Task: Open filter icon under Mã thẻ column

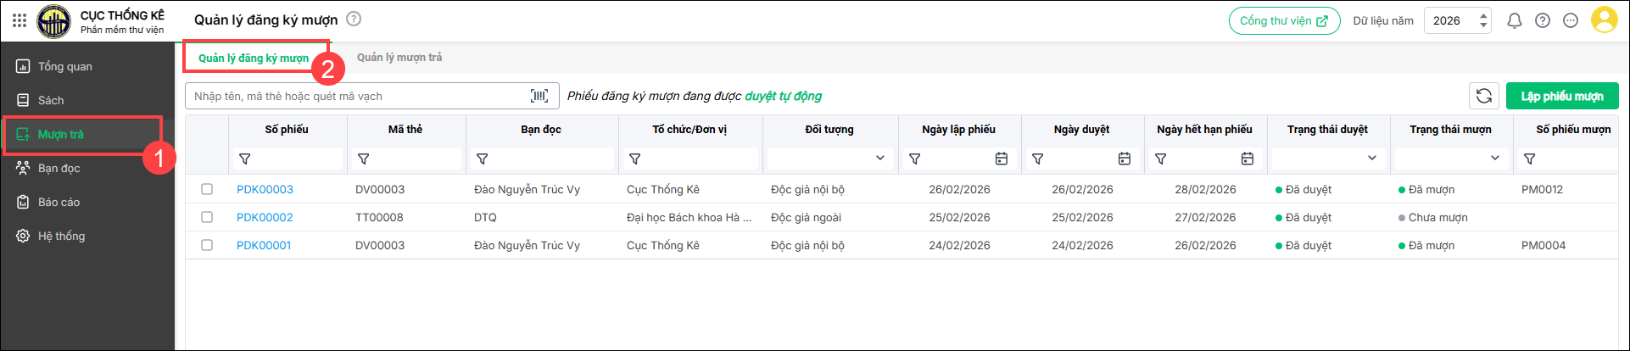Action: pos(364,159)
